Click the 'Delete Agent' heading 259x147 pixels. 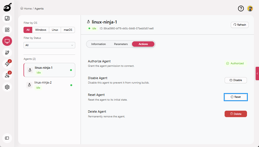[x=97, y=112]
